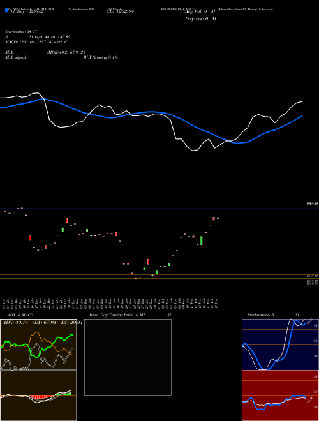Click the tall green candlestick near chart right
This screenshot has width=319, height=421.
(x=202, y=240)
